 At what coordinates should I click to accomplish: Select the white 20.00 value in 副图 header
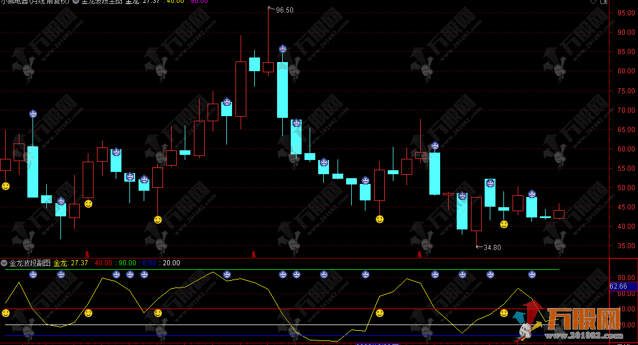click(171, 263)
